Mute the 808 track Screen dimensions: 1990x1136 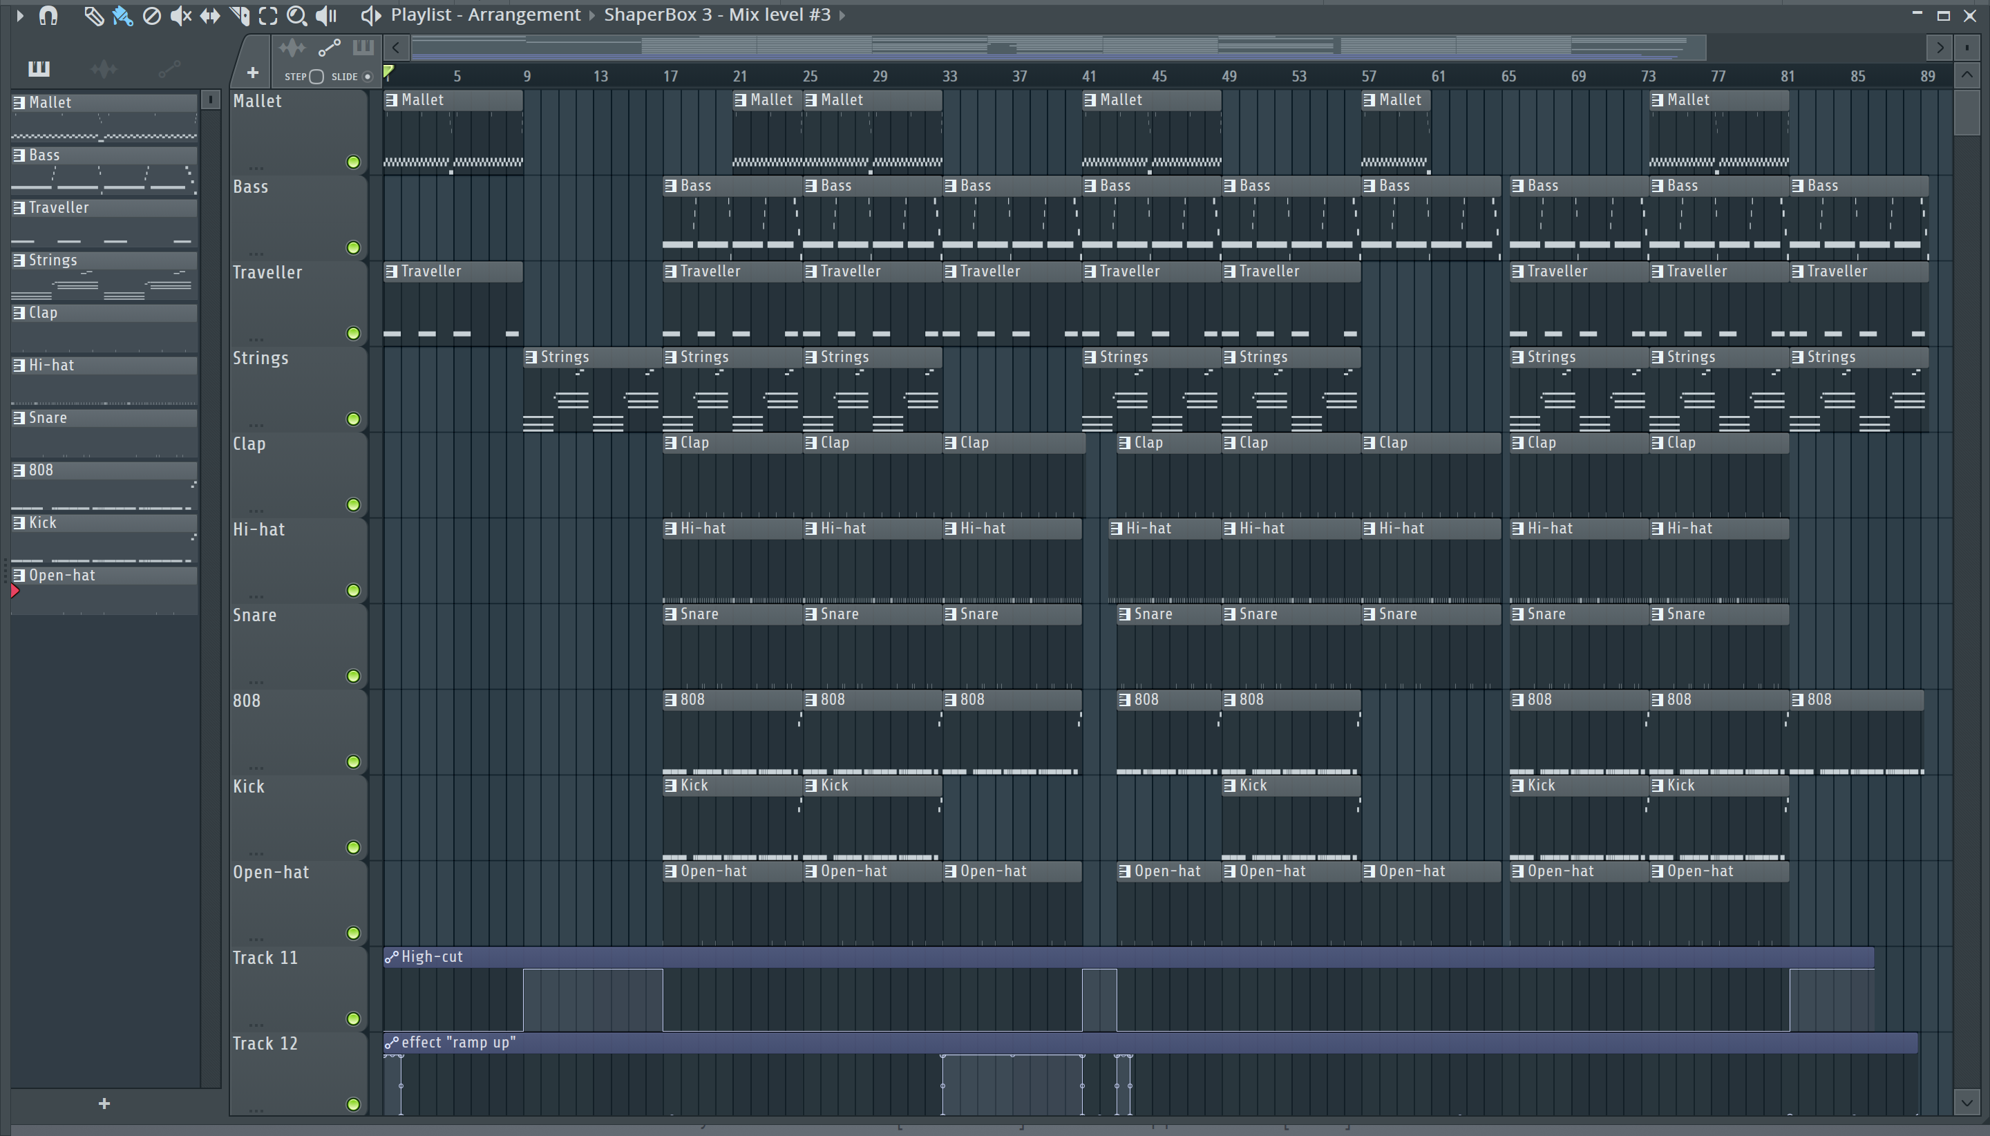(353, 761)
